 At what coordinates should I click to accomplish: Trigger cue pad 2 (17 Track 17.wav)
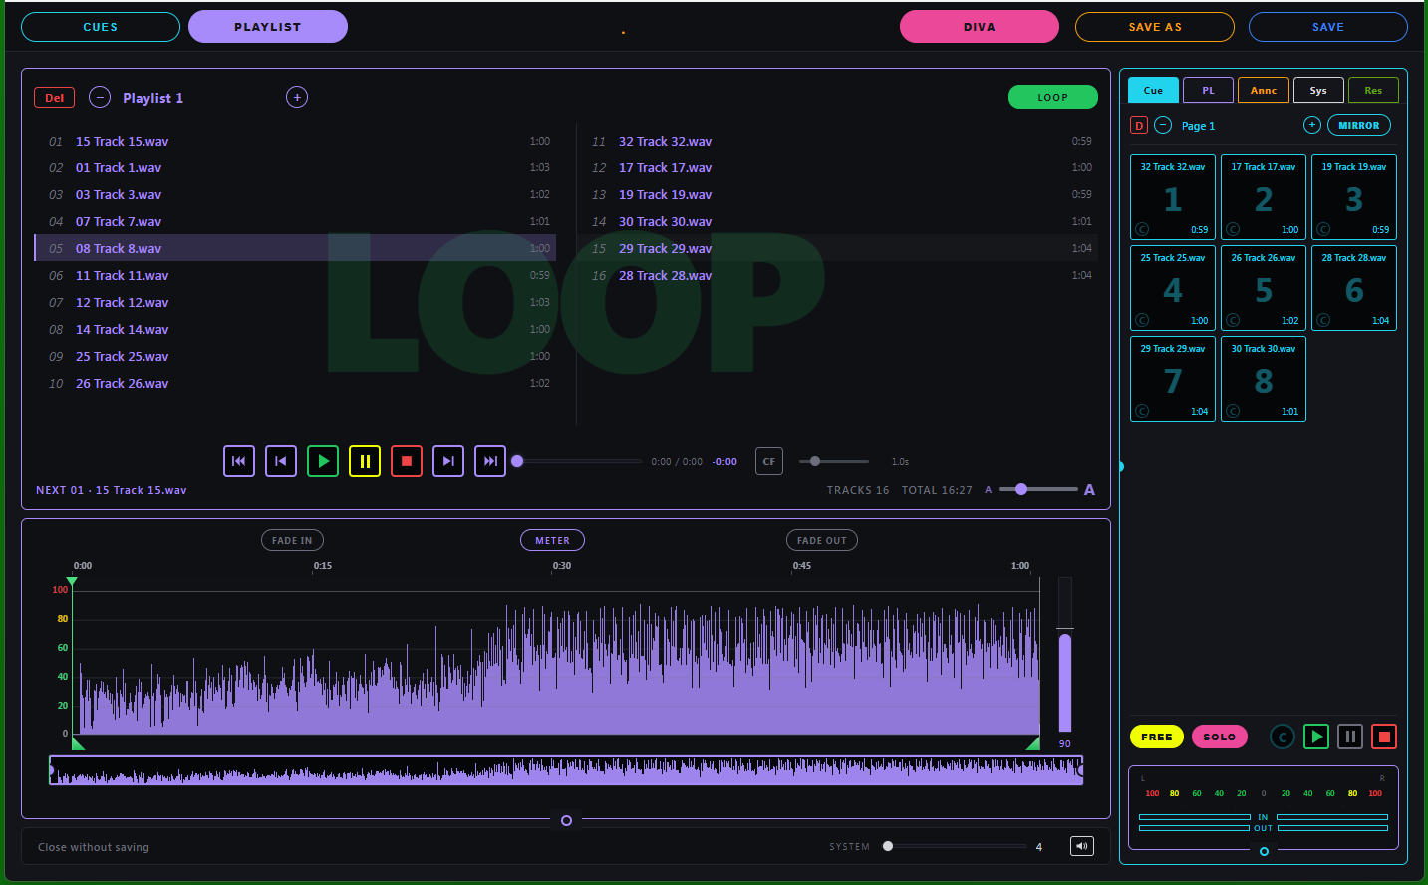click(x=1264, y=197)
